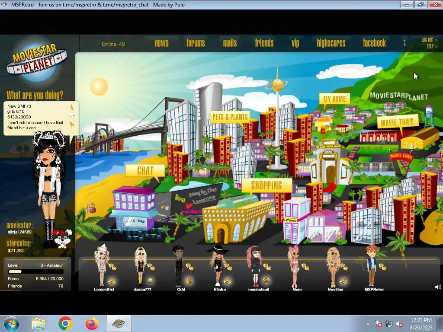Open the forums section
This screenshot has width=443, height=332.
[196, 43]
